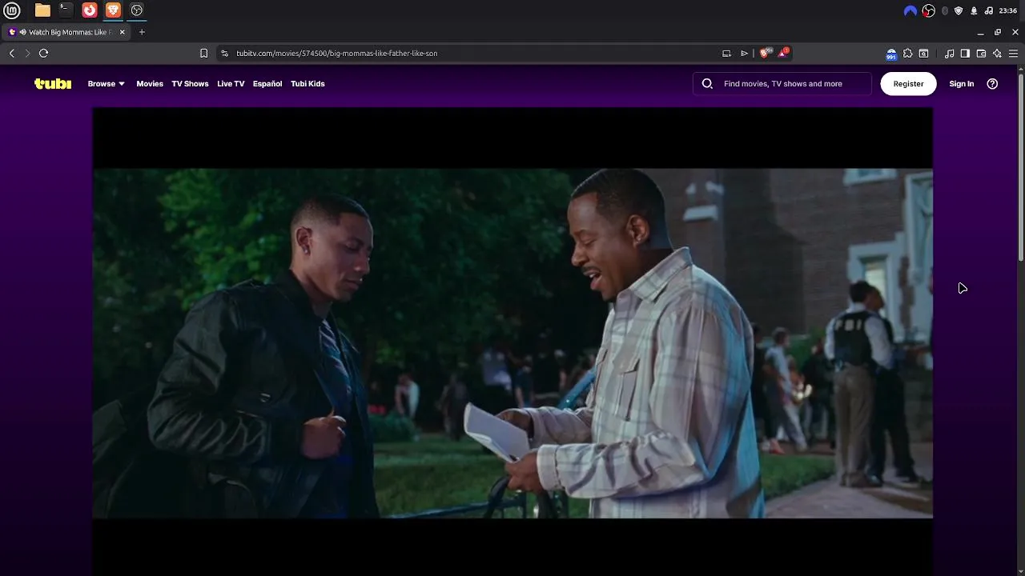Open OBS Studio from the panel
This screenshot has width=1025, height=576.
pyautogui.click(x=137, y=10)
